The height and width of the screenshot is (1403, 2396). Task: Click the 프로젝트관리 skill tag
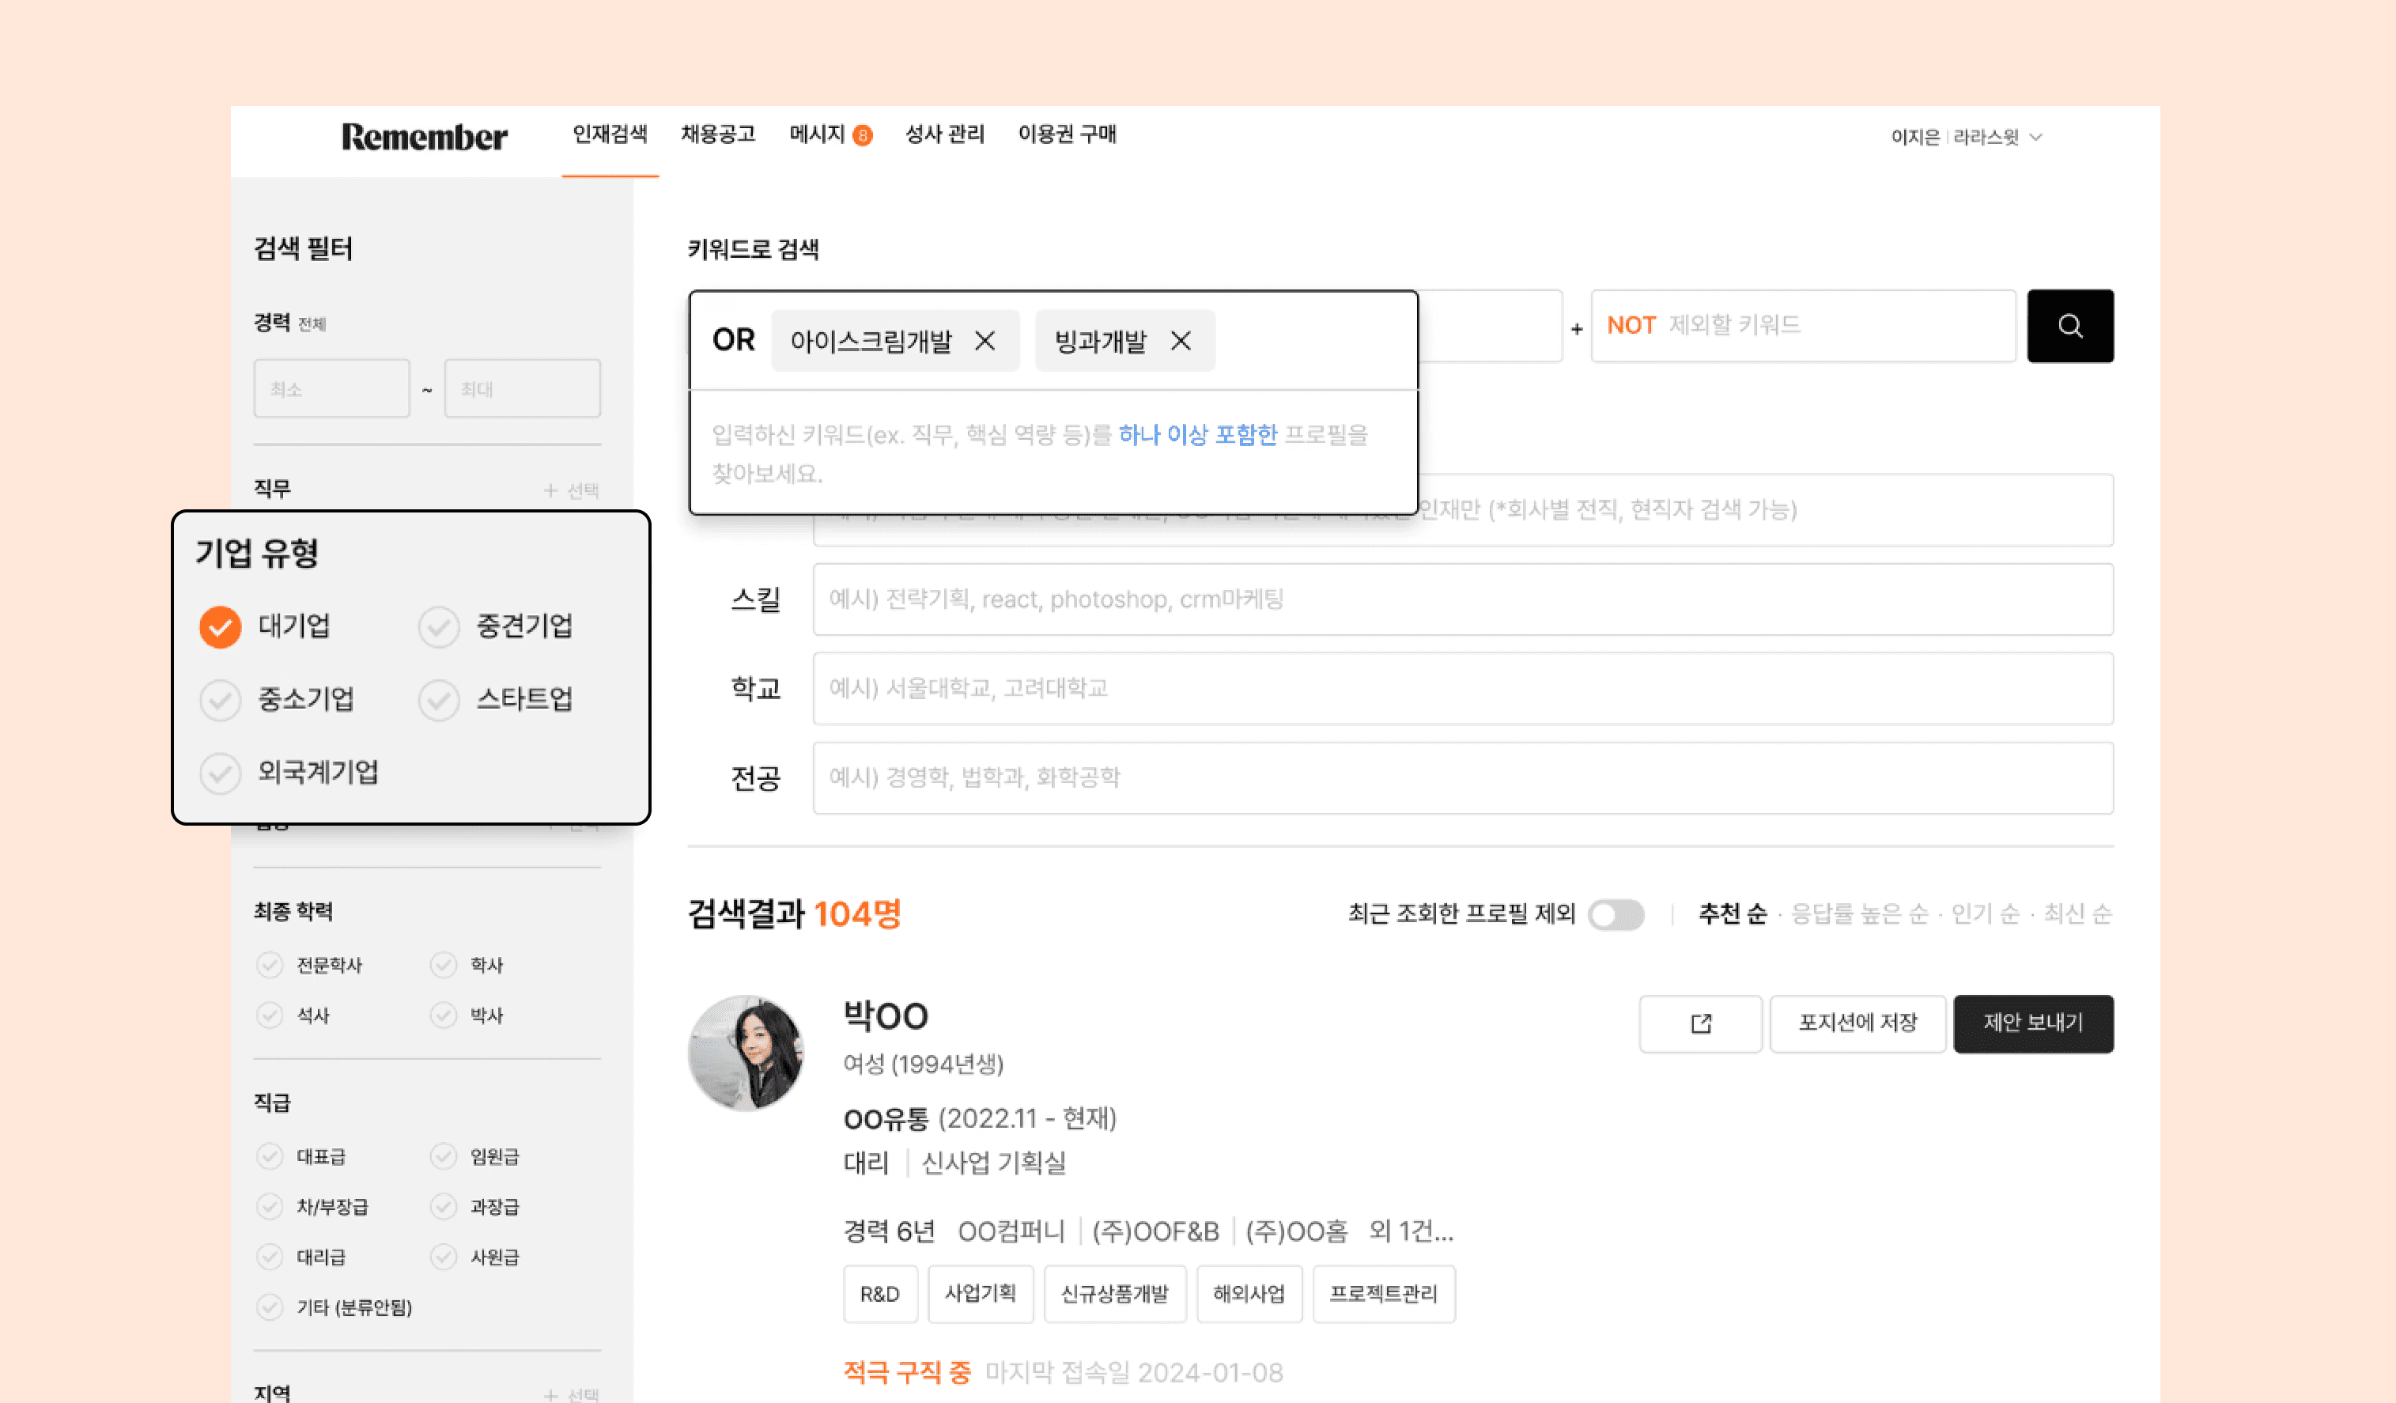point(1383,1294)
